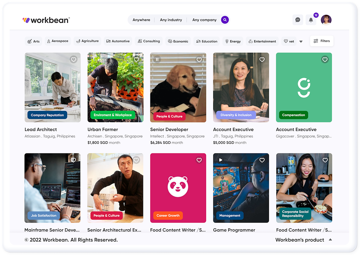Open the Senior Architectural Ex... job title
Image resolution: width=361 pixels, height=256 pixels.
[114, 230]
